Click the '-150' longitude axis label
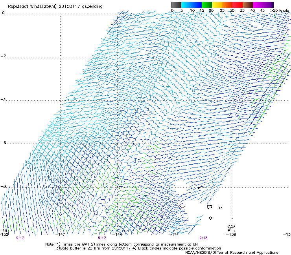 [4, 235]
